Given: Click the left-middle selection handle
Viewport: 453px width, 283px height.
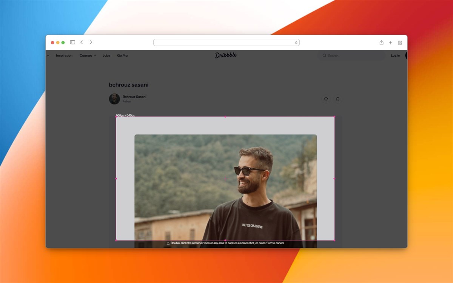Looking at the screenshot, I should 116,178.
